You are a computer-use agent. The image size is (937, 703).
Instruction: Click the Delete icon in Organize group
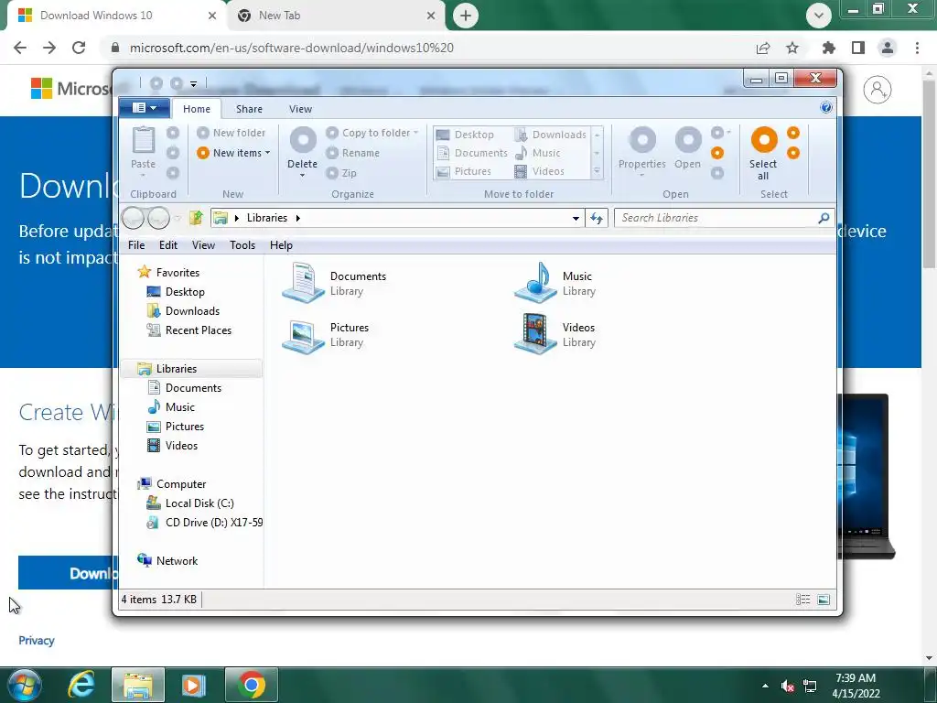pos(303,140)
